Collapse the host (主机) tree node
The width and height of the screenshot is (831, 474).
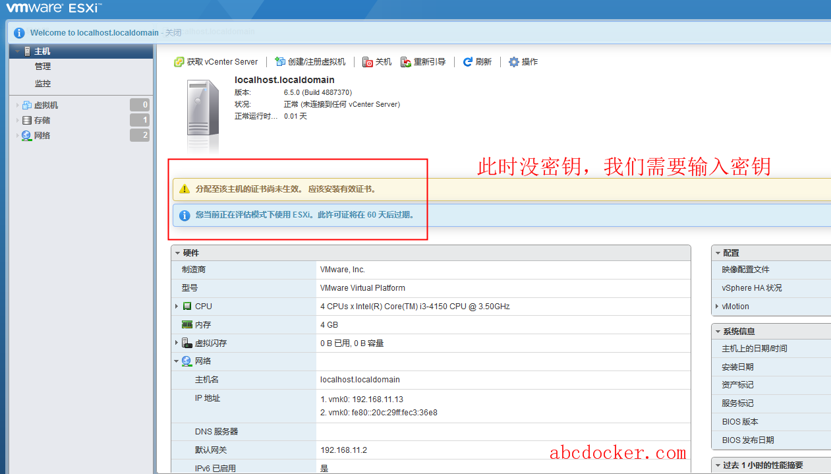(17, 51)
